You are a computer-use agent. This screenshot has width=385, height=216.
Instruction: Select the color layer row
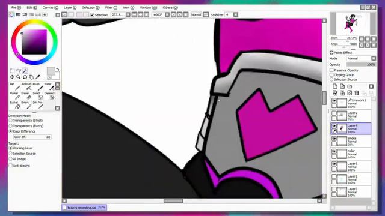coord(351,154)
